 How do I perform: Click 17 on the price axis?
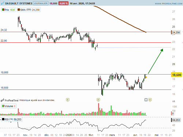click(x=173, y=87)
